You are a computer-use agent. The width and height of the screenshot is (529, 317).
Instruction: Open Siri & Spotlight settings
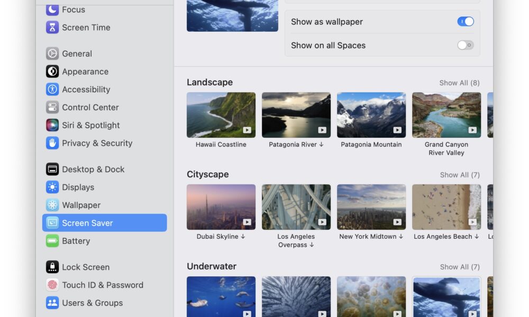coord(105,125)
